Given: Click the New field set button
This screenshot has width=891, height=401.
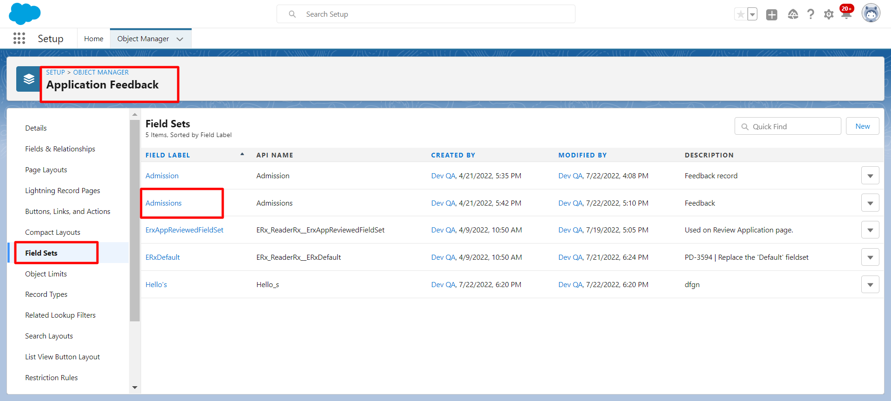Looking at the screenshot, I should coord(862,126).
